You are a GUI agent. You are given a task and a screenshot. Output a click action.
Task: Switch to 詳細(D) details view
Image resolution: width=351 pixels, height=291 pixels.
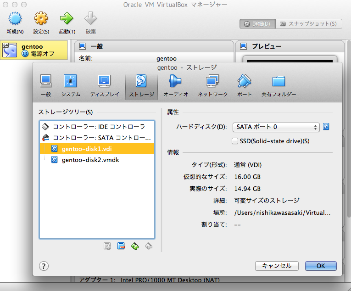[x=257, y=24]
